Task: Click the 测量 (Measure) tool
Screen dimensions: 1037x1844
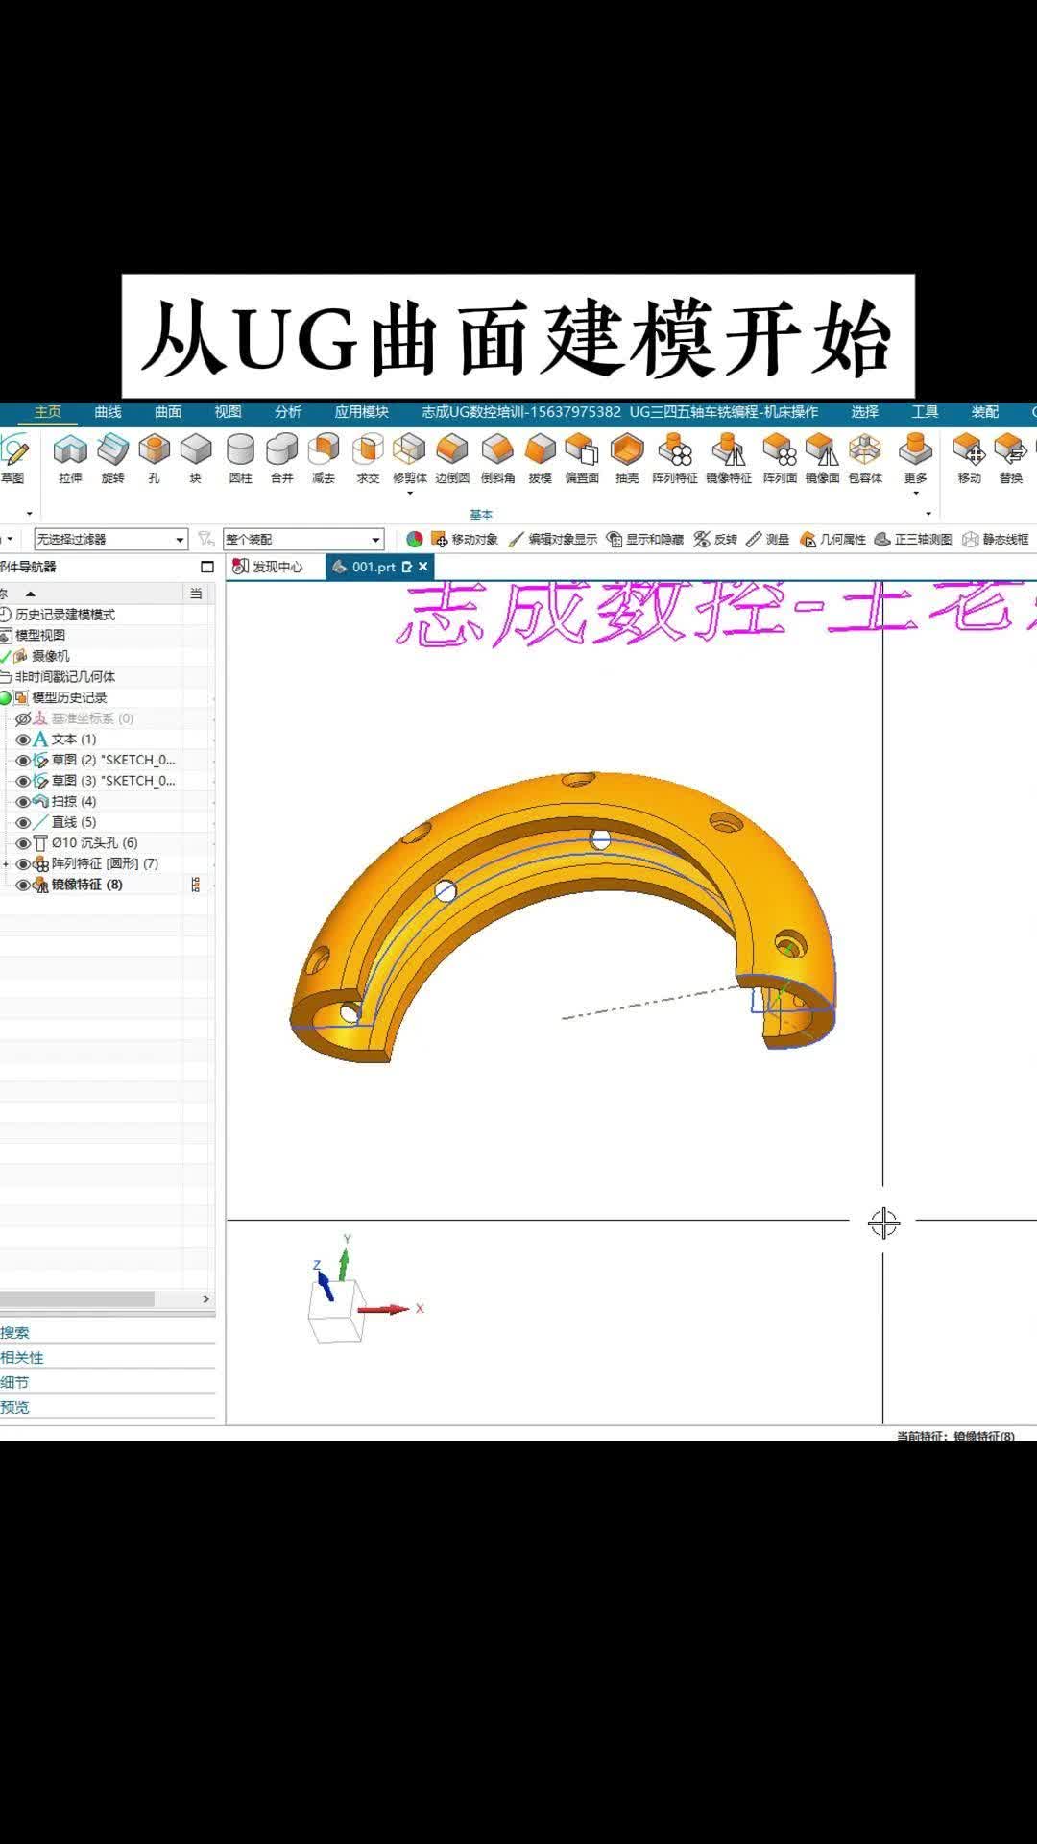Action: (767, 540)
